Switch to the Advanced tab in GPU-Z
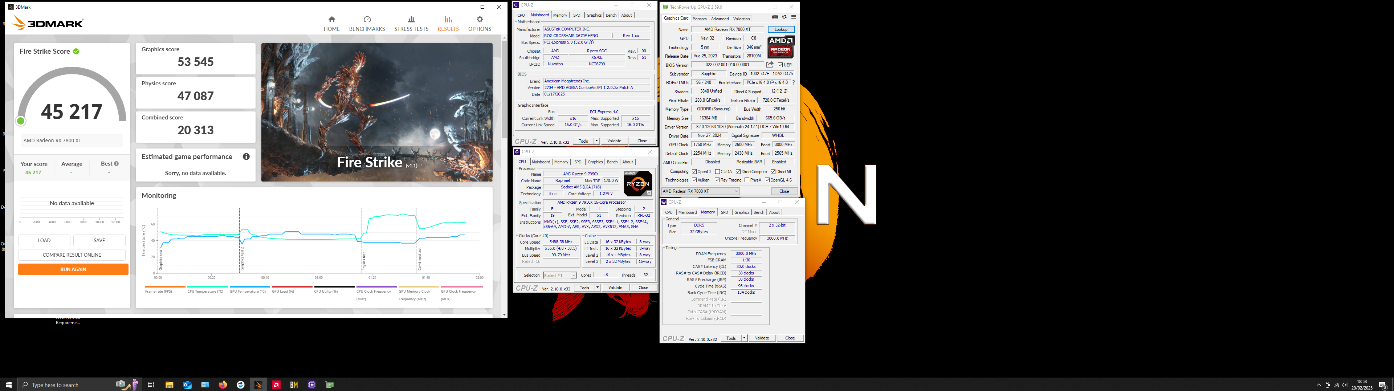This screenshot has height=391, width=1394. point(720,19)
